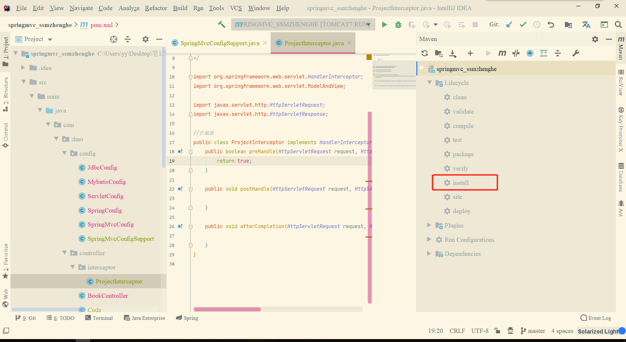Click Execute Maven Goal icon
The image size is (626, 342).
point(502,53)
